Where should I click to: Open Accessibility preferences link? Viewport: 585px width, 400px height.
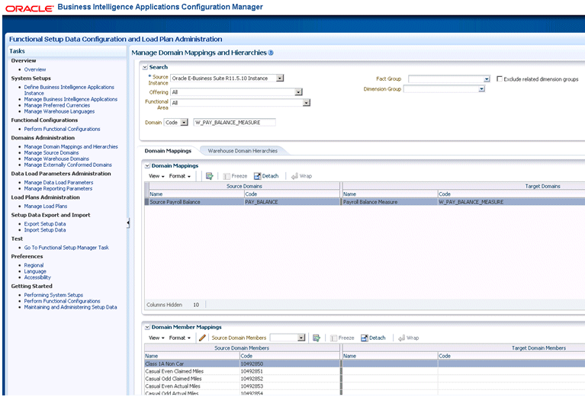pos(37,277)
